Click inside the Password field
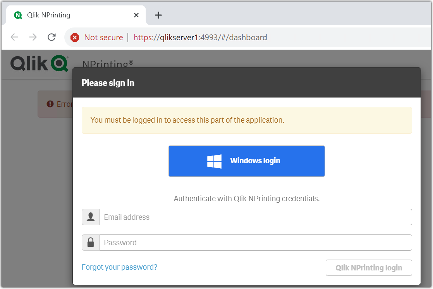The height and width of the screenshot is (289, 433). tap(256, 243)
